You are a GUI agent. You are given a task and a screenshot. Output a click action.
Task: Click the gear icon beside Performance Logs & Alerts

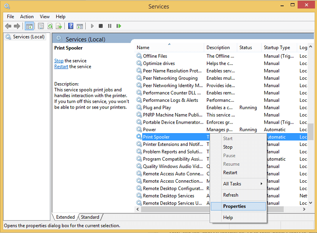pos(139,100)
